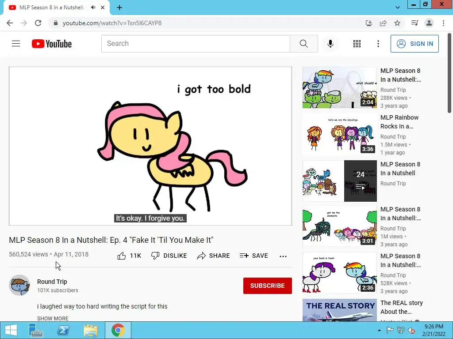Image resolution: width=453 pixels, height=339 pixels.
Task: Focus the YouTube search field
Action: click(196, 44)
